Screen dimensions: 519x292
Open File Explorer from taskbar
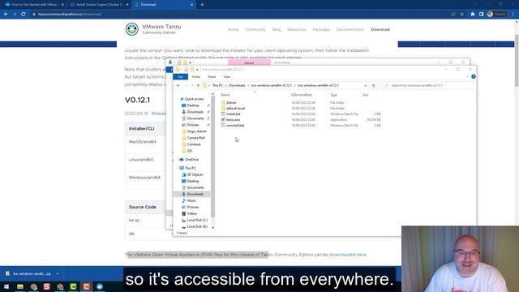click(20, 286)
